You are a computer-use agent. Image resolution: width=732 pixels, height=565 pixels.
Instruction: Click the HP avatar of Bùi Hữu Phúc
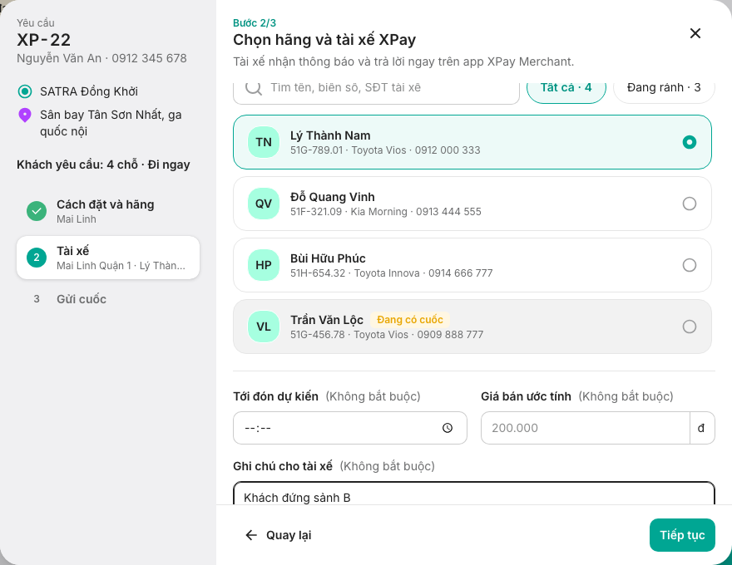pyautogui.click(x=264, y=265)
